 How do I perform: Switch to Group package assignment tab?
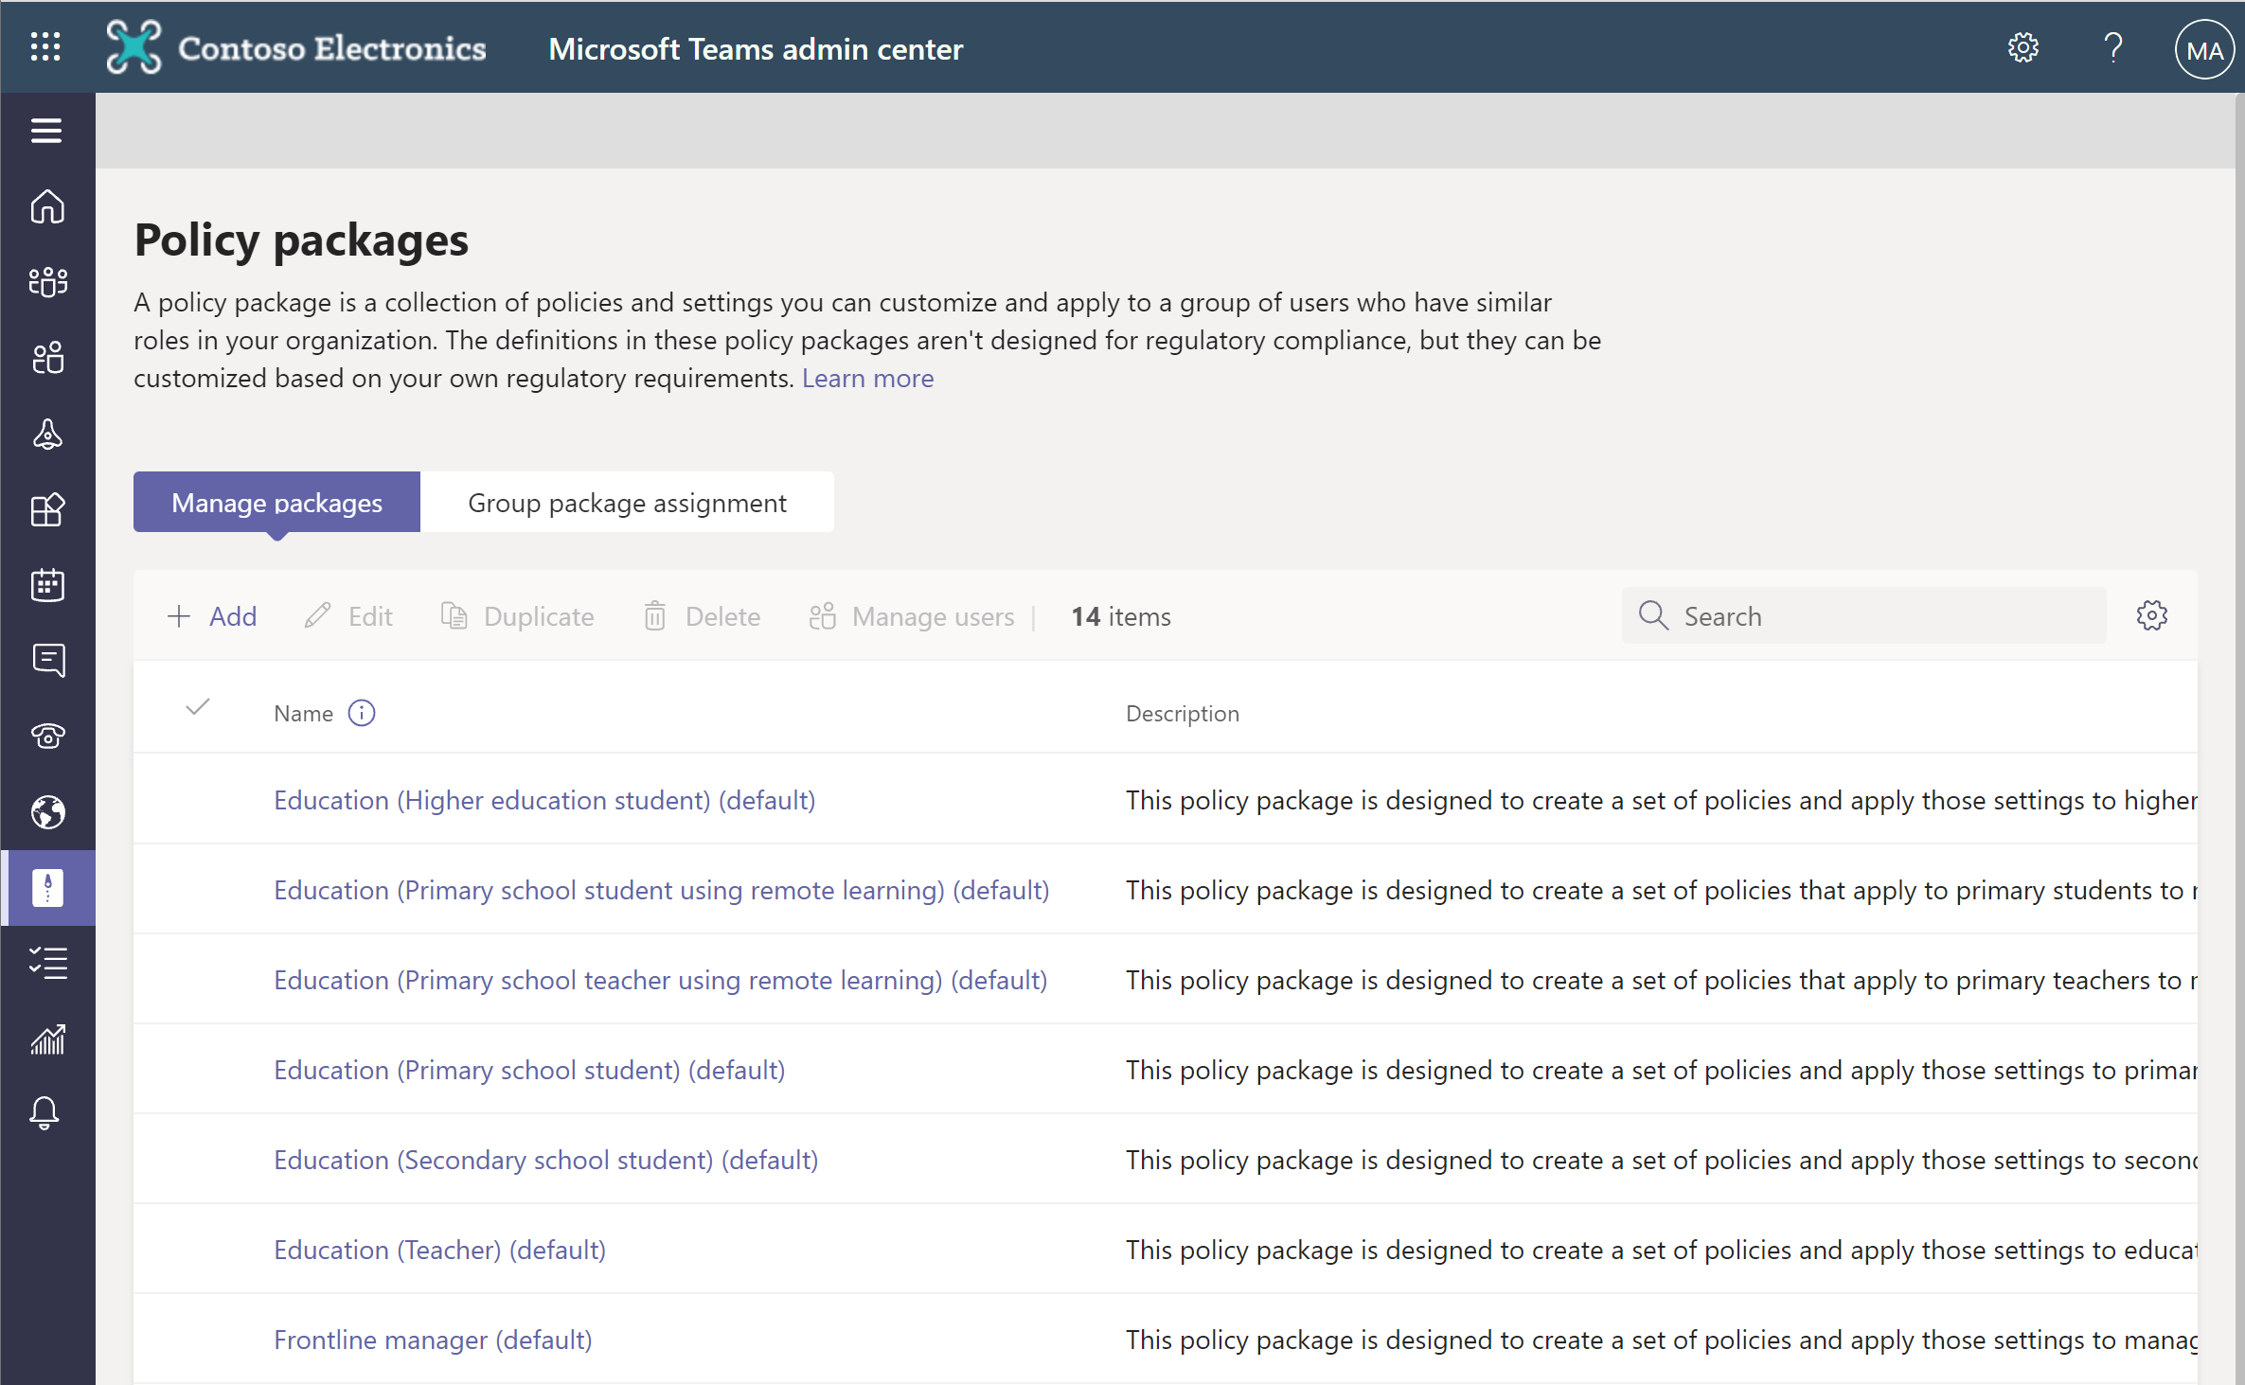pyautogui.click(x=625, y=502)
